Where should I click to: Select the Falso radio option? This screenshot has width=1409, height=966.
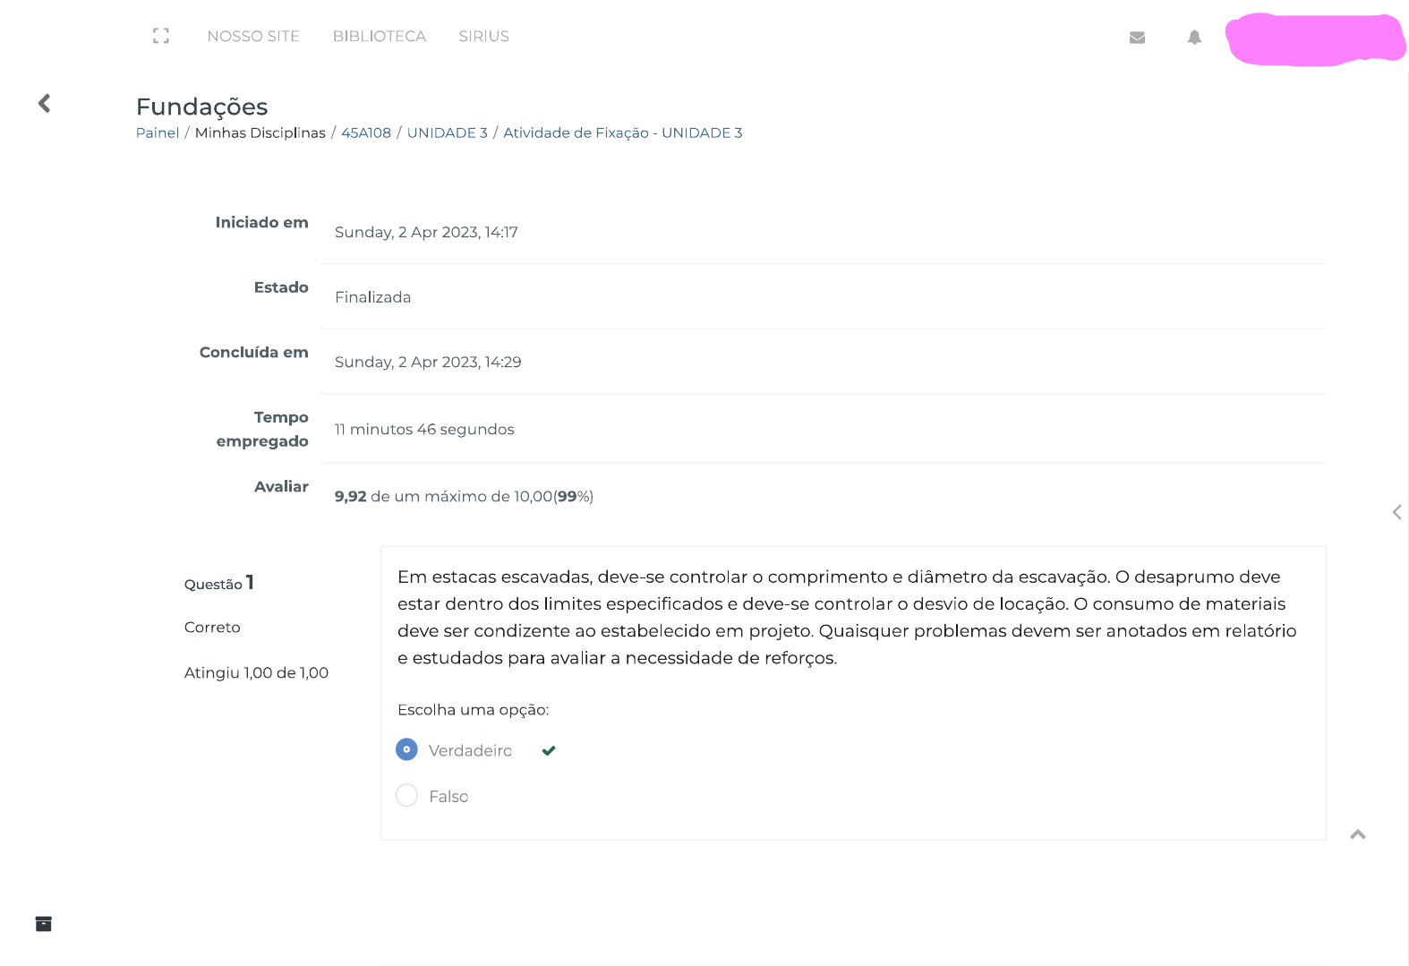406,795
